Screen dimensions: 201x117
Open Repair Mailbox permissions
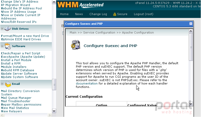tap(21, 105)
